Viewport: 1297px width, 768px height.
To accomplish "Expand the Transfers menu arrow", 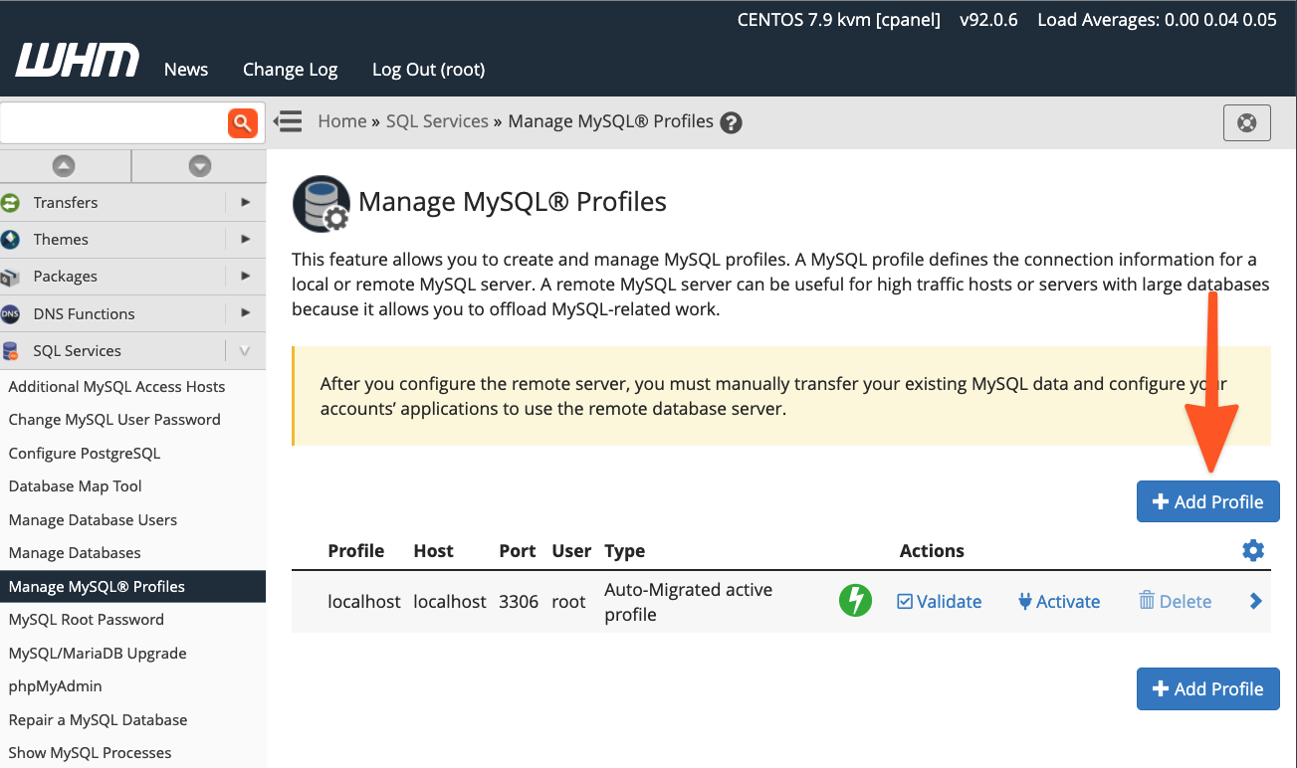I will click(x=245, y=202).
